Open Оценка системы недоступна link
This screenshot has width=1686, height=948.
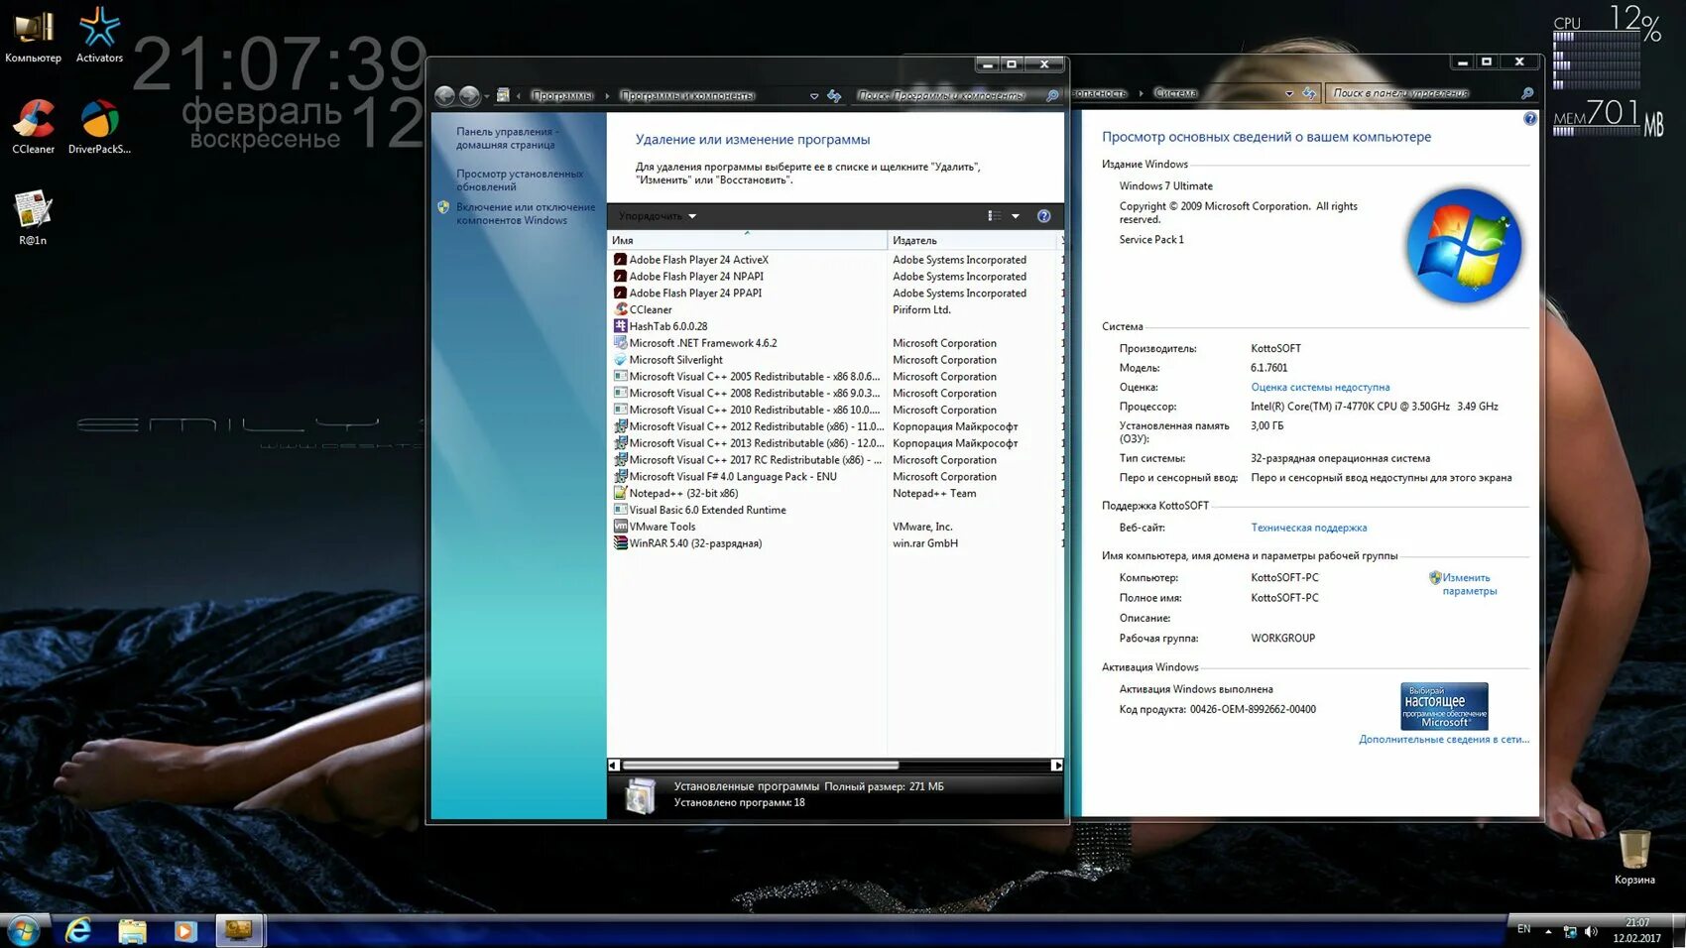(x=1320, y=388)
